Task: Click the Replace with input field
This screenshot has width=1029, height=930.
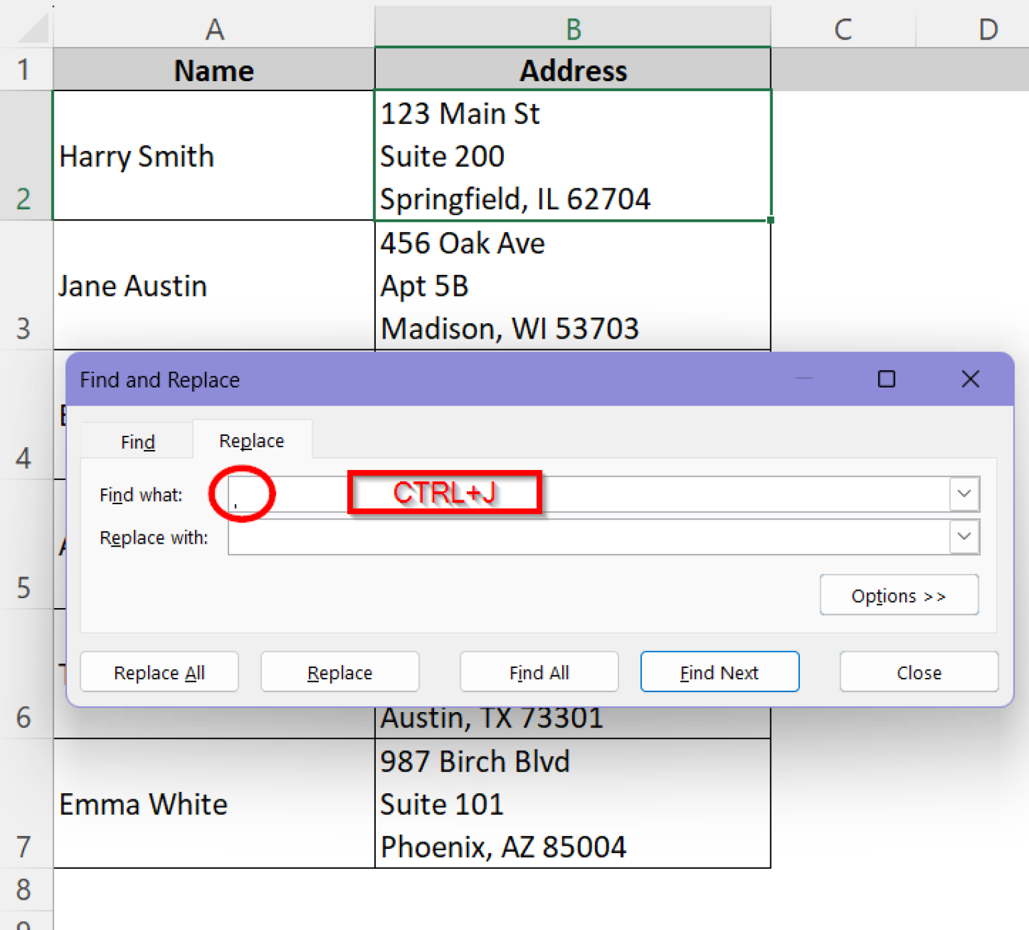Action: click(x=588, y=537)
